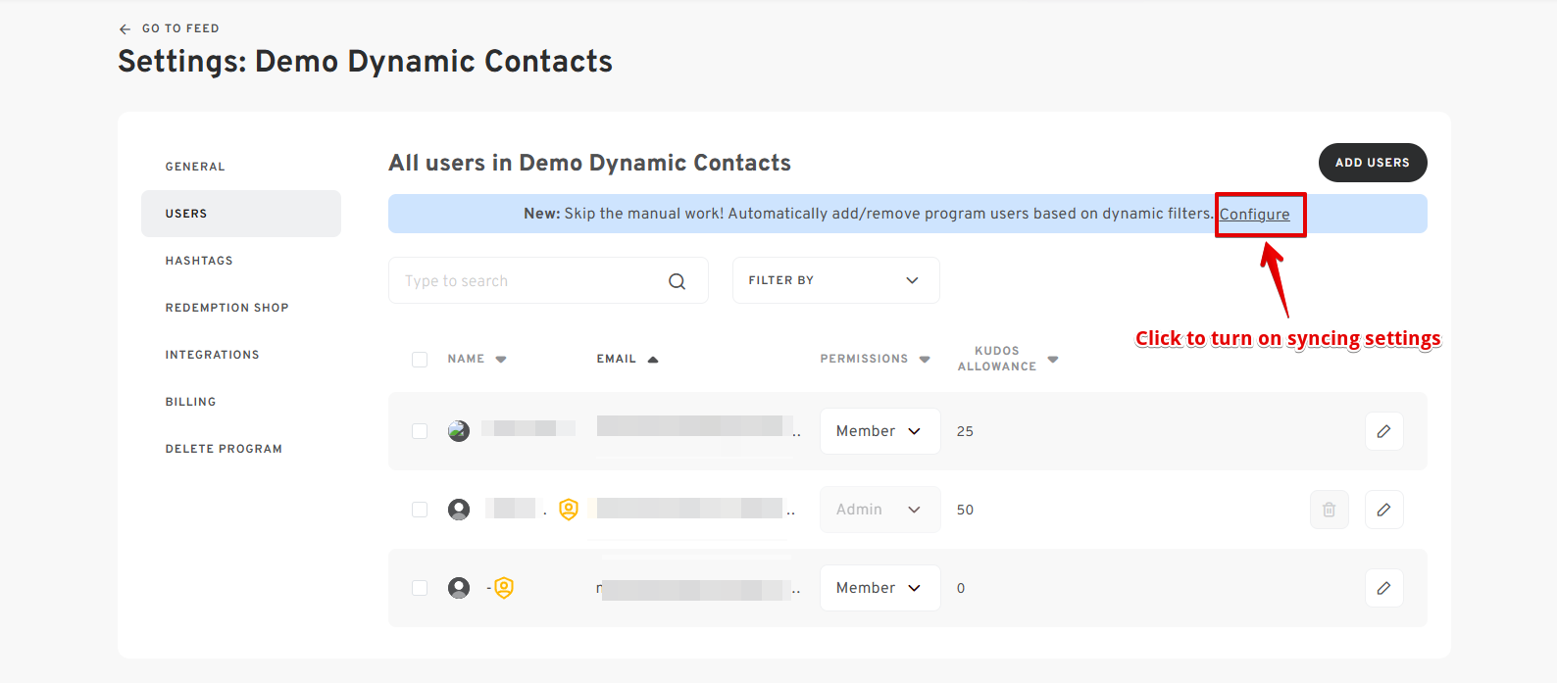
Task: Click the avatar of the first user
Action: tap(459, 431)
